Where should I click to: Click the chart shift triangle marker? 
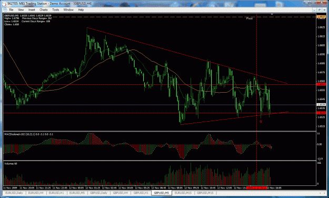coord(272,14)
